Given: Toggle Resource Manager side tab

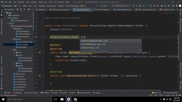Looking at the screenshot, I should [x=1, y=26].
